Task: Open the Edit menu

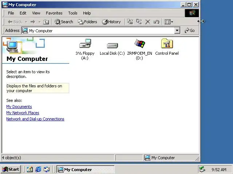Action: (23, 13)
